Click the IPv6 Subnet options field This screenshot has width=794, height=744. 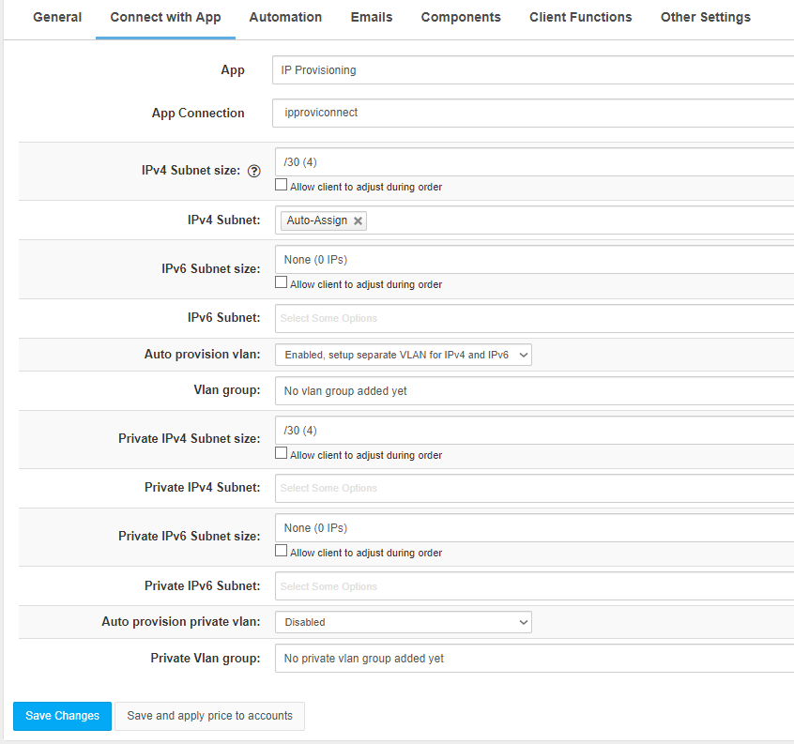pos(535,318)
